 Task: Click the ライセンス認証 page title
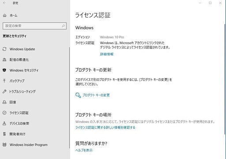[93, 15]
